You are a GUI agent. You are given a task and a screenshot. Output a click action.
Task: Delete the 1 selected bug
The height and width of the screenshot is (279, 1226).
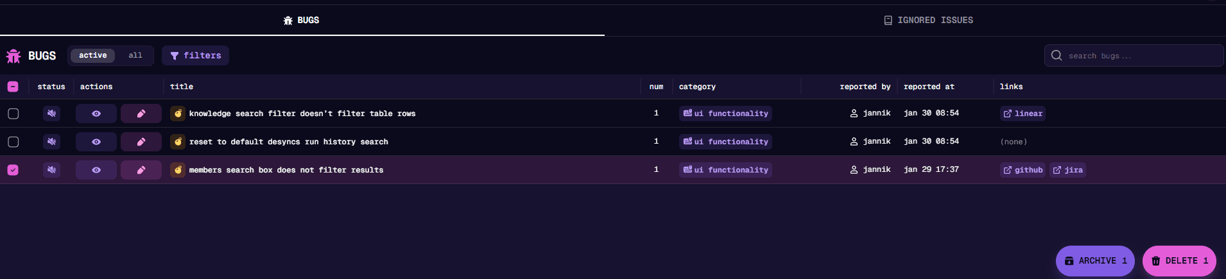(x=1179, y=261)
